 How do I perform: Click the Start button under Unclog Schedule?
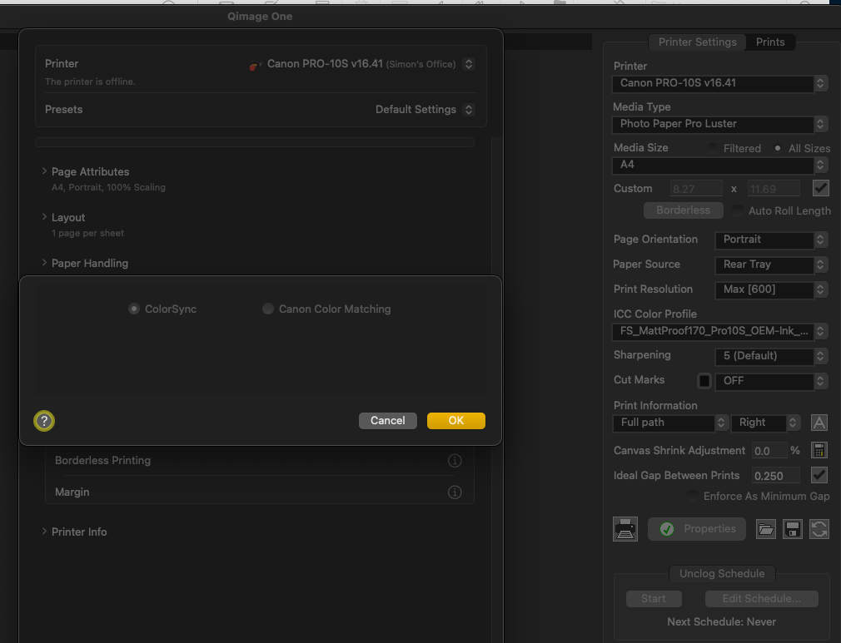point(654,599)
